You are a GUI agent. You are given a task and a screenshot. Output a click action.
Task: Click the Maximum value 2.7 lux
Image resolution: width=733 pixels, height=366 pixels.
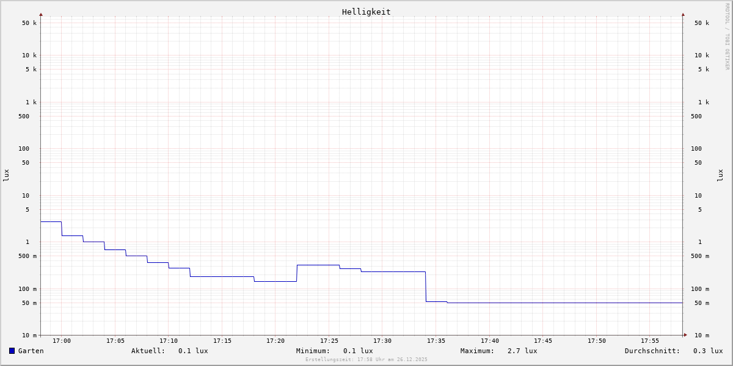522,351
